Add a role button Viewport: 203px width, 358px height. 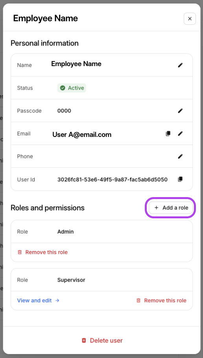click(x=171, y=208)
